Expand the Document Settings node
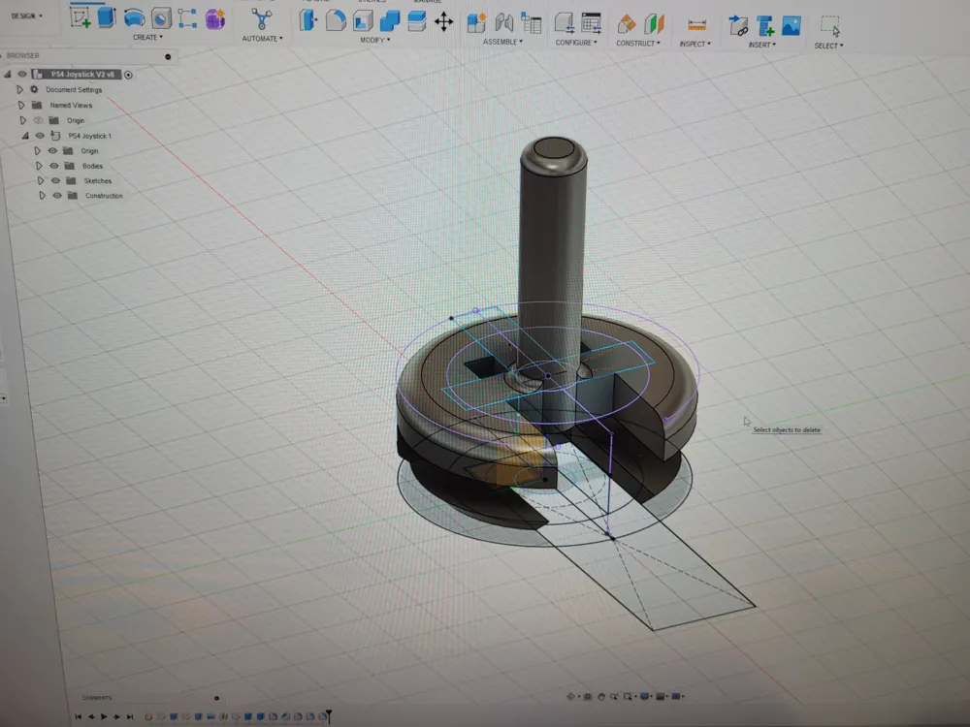 coord(19,89)
